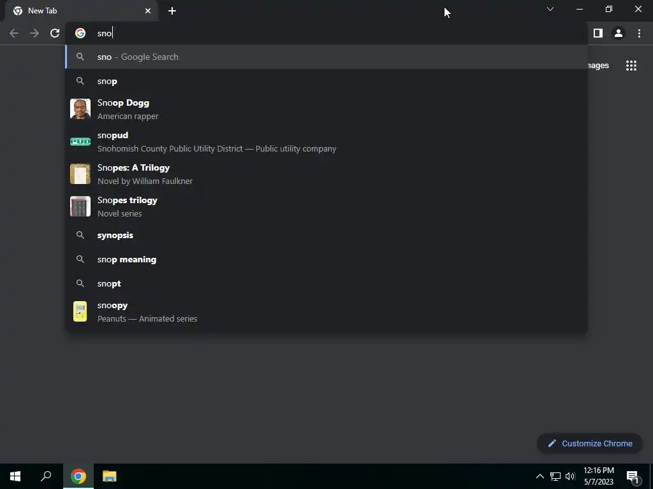Image resolution: width=653 pixels, height=489 pixels.
Task: Open the Images link
Action: click(x=598, y=66)
